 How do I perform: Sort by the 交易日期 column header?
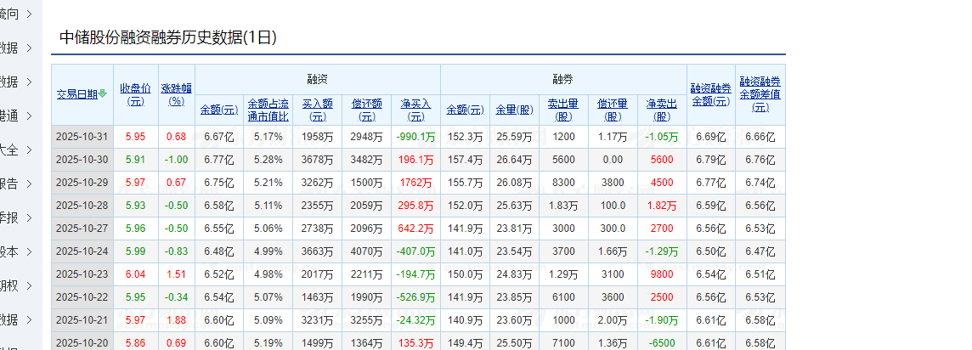tap(77, 94)
